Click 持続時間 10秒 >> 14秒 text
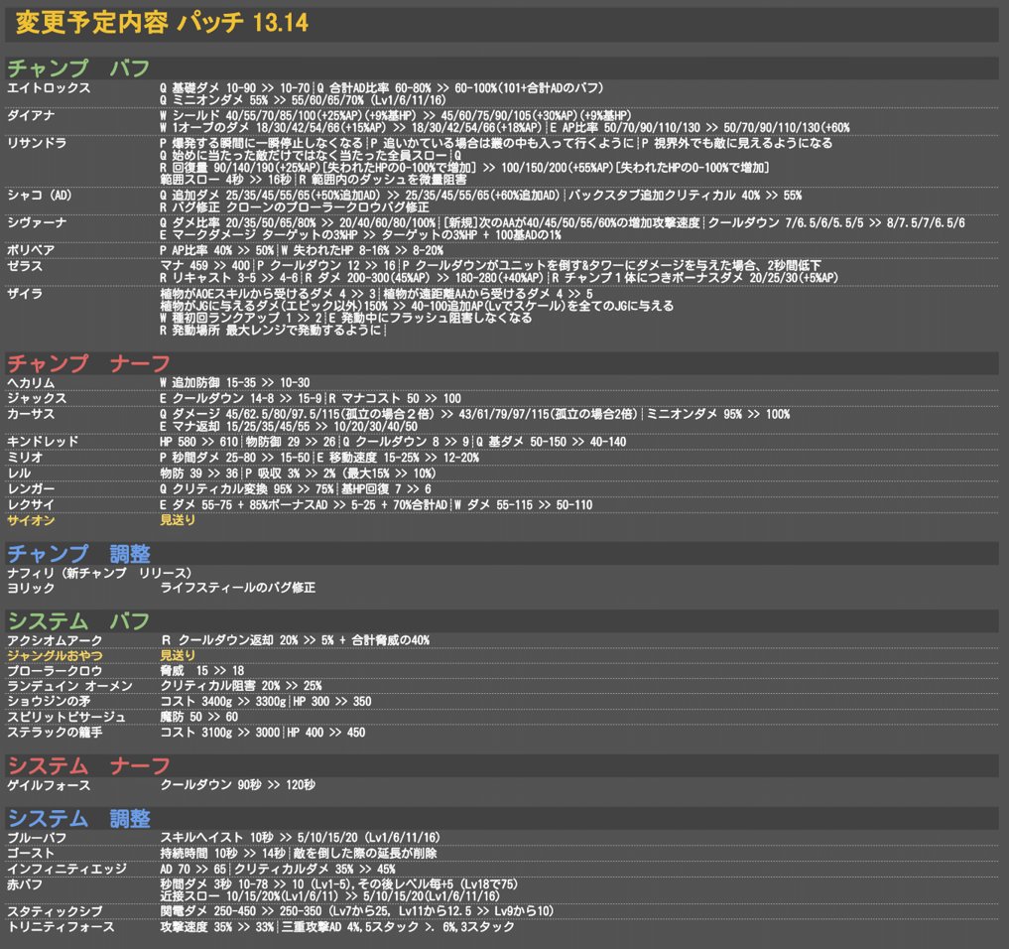The width and height of the screenshot is (1009, 949). pos(222,853)
